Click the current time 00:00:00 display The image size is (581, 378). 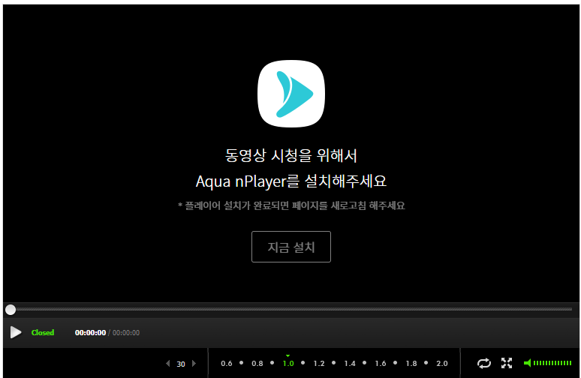(90, 333)
